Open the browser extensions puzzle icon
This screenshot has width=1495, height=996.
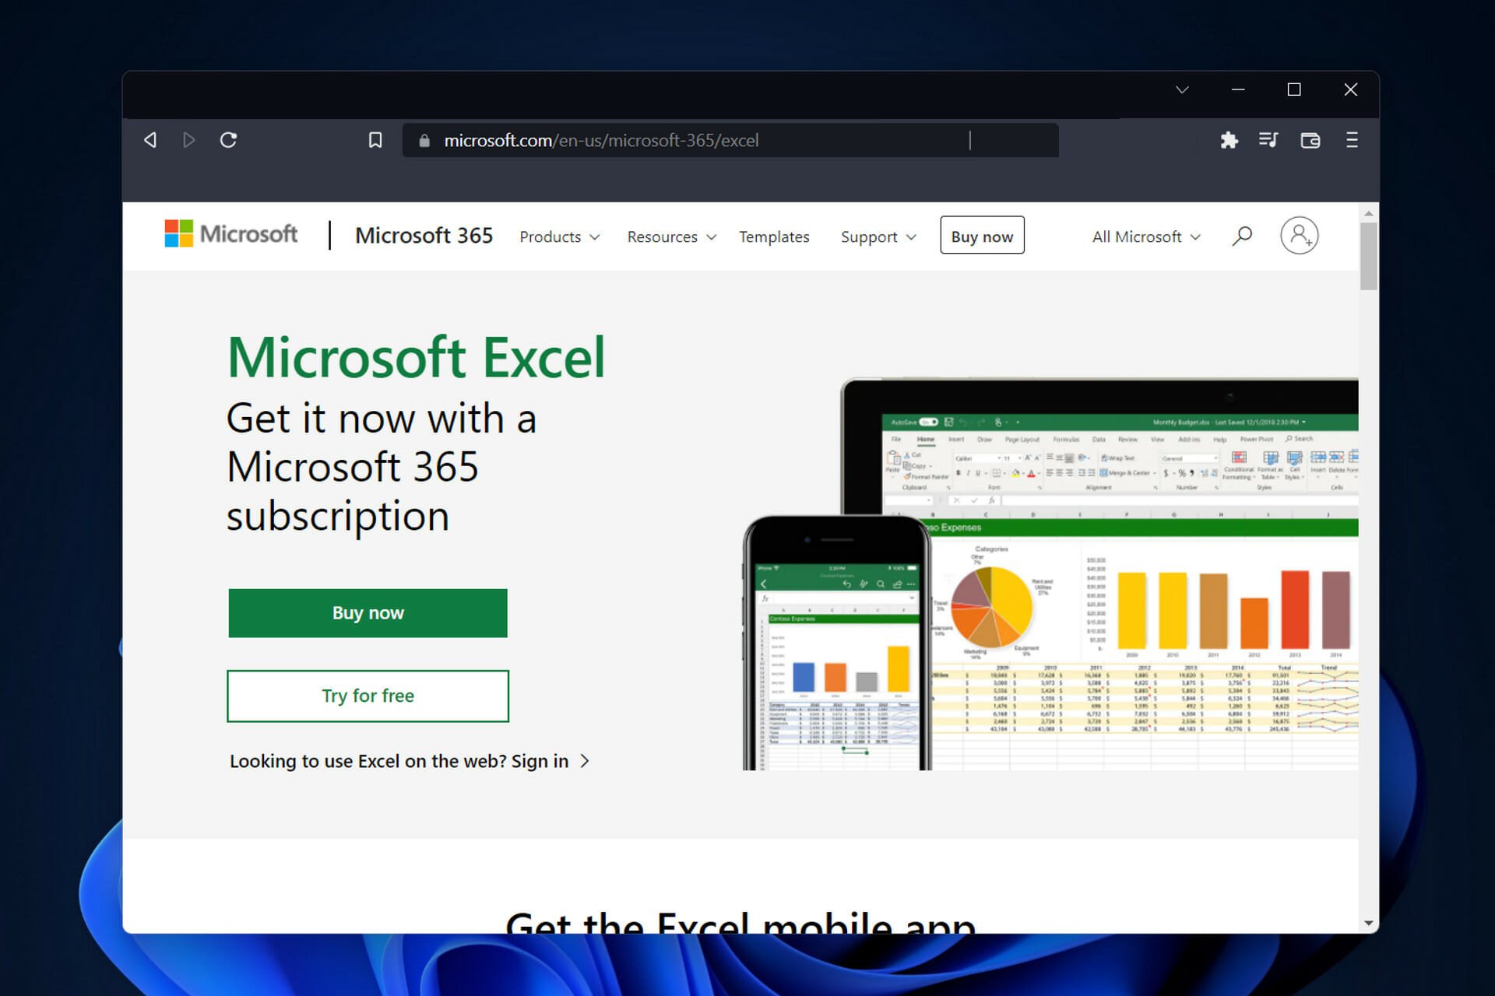1229,140
